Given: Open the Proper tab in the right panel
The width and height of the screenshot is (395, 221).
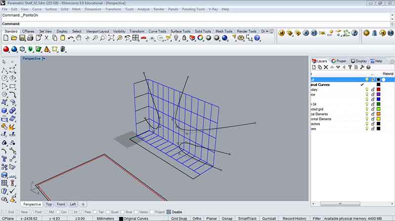Looking at the screenshot, I should (x=339, y=61).
